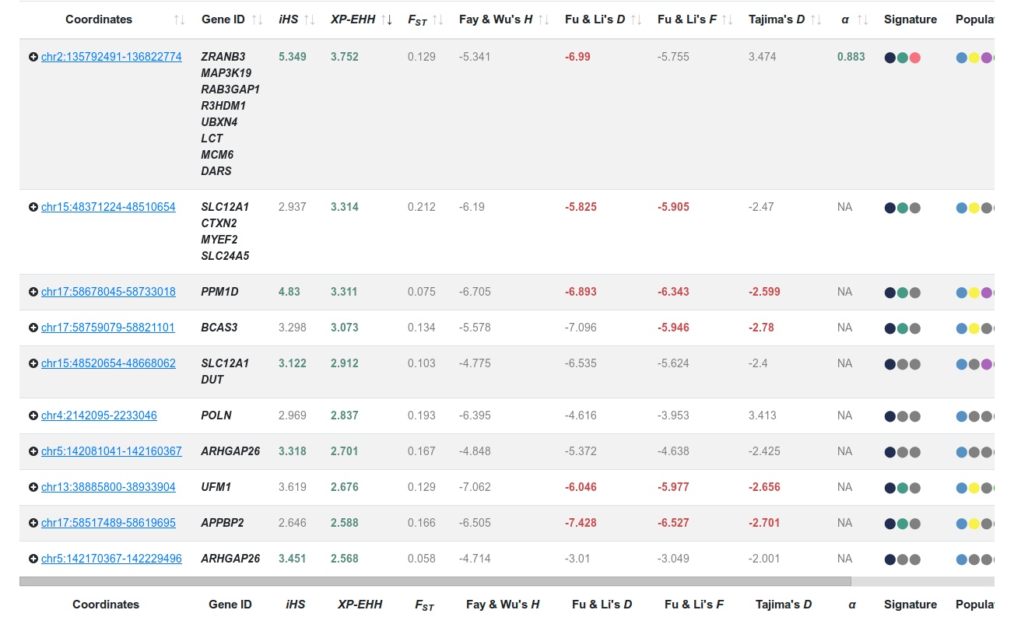This screenshot has width=1014, height=624.
Task: Expand the chr2:135792491-136822774 row
Action: [33, 57]
